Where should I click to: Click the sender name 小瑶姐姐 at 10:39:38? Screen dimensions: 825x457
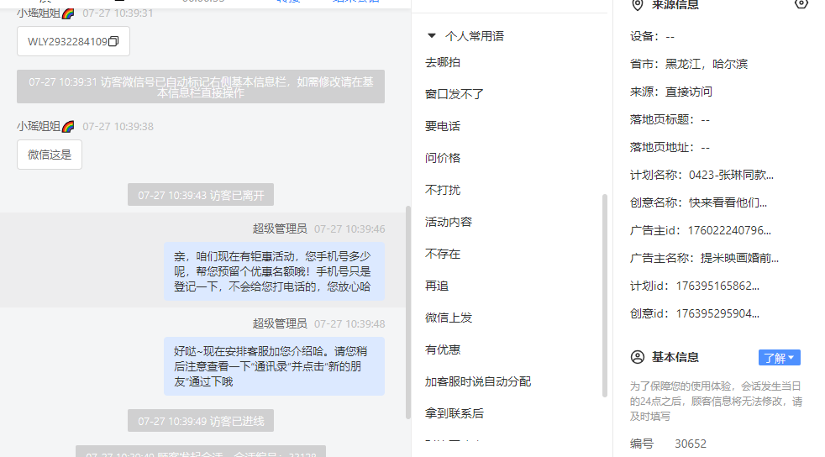pyautogui.click(x=39, y=126)
